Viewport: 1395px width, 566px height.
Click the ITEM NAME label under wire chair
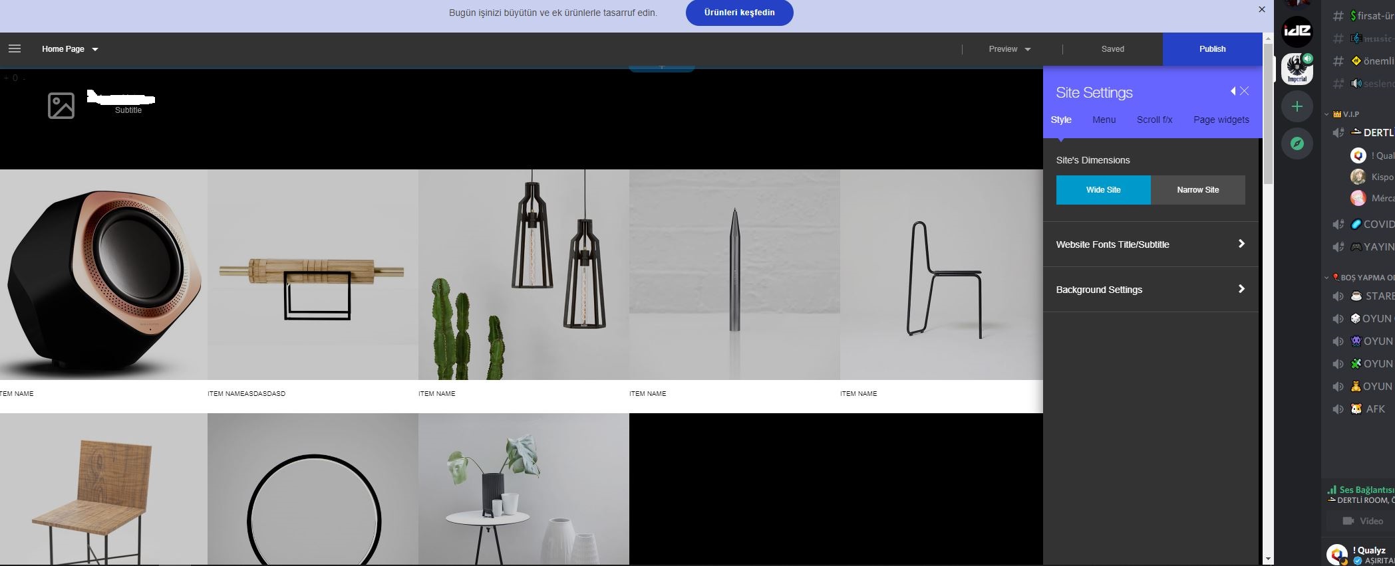click(858, 394)
